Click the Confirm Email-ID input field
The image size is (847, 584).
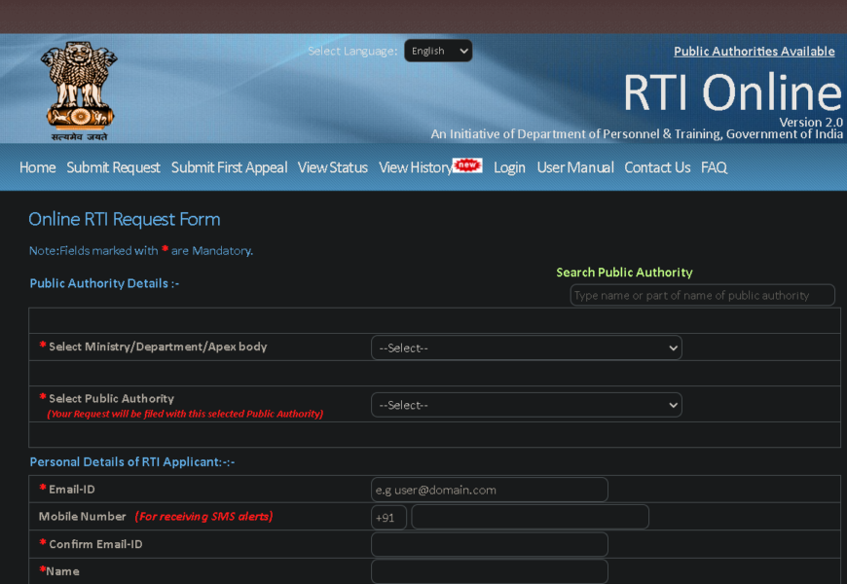pos(490,544)
